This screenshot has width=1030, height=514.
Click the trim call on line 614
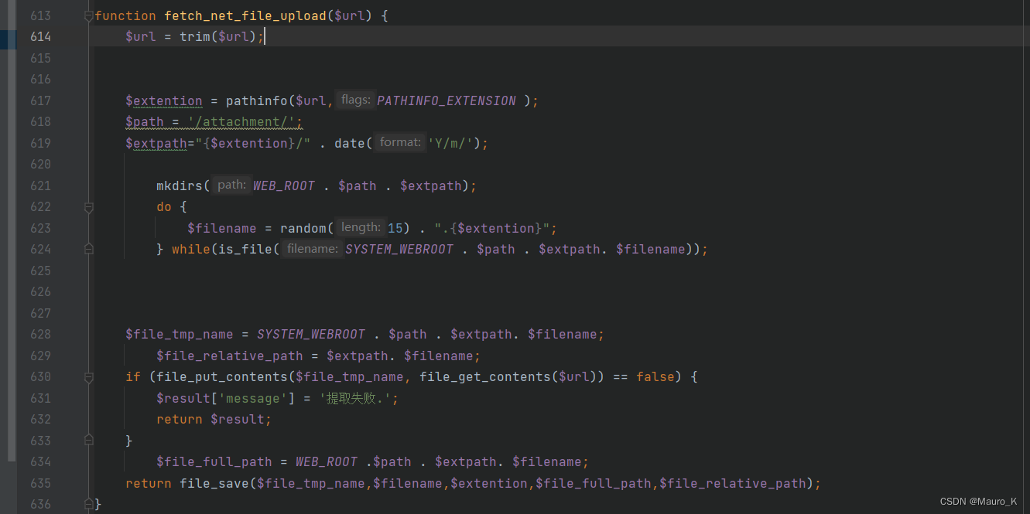click(195, 36)
